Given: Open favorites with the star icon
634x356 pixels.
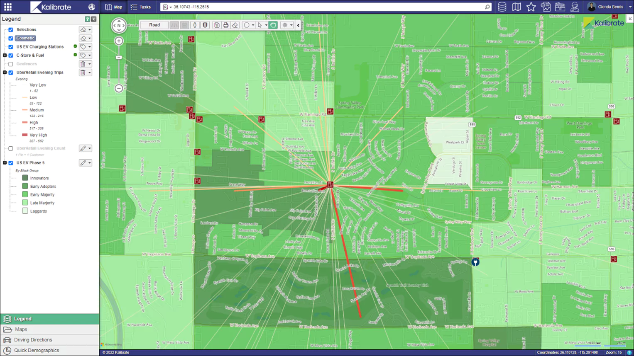Looking at the screenshot, I should point(531,7).
